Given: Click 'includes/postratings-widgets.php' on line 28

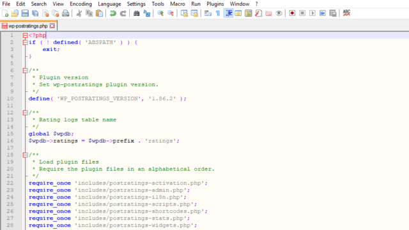Looking at the screenshot, I should click(134, 226).
